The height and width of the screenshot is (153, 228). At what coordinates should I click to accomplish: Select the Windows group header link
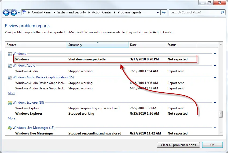pyautogui.click(x=19, y=54)
